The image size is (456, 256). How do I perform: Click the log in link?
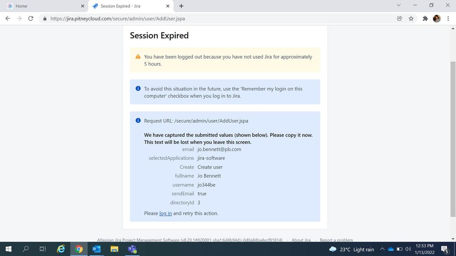tap(166, 213)
